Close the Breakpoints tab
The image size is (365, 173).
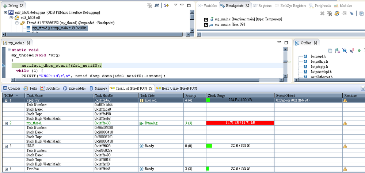(247, 5)
